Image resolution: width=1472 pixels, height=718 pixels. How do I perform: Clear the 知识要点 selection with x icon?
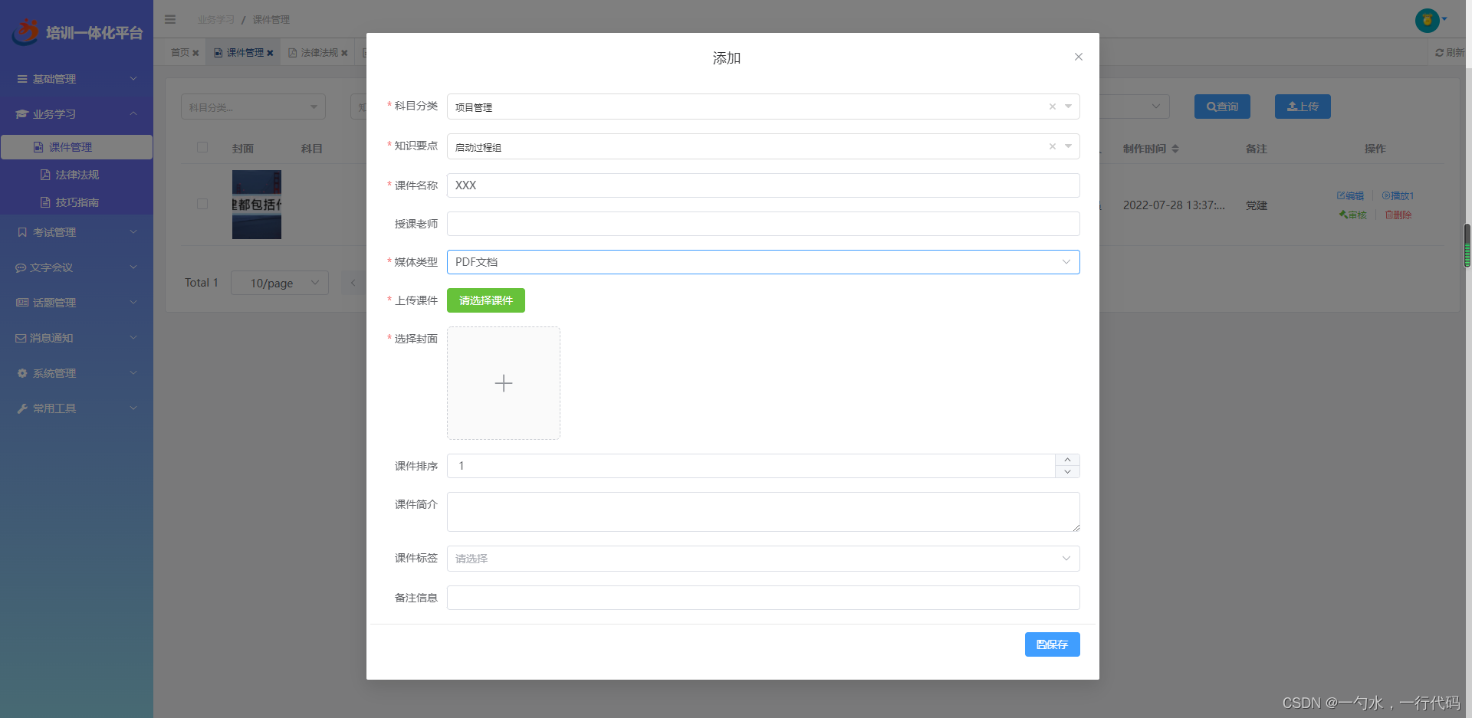(x=1052, y=146)
